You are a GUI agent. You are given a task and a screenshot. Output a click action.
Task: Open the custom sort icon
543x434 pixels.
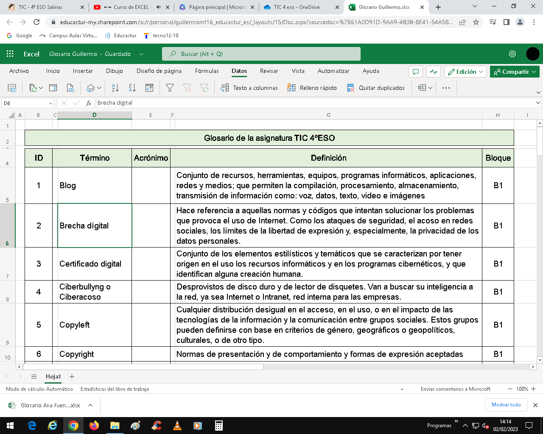[149, 88]
